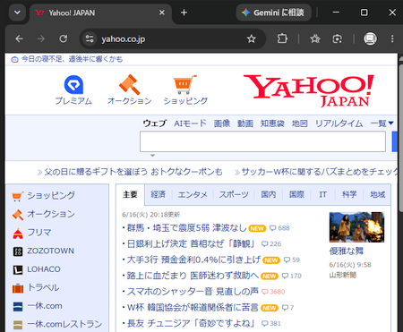This screenshot has width=403, height=332.
Task: Open the browser three-dot menu
Action: (392, 38)
